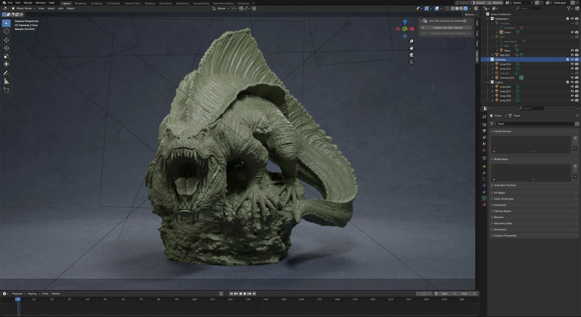Click the Add Cube tool icon
The image size is (581, 317).
pos(6,90)
